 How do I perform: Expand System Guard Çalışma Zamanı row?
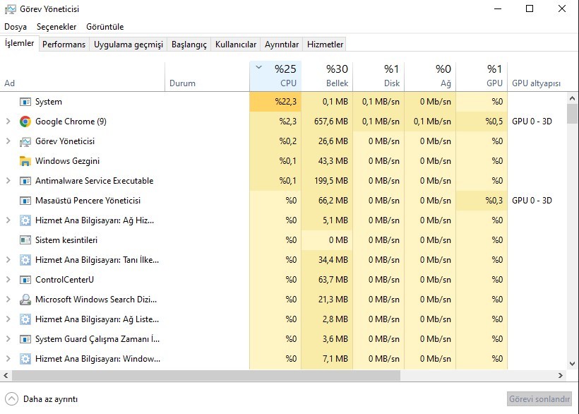click(x=8, y=338)
